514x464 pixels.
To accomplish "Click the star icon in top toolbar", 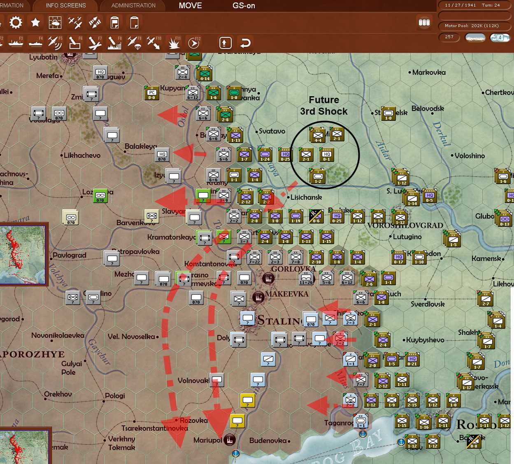I will pyautogui.click(x=35, y=22).
